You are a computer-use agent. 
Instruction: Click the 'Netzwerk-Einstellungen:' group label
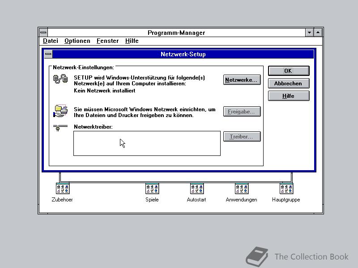point(83,67)
